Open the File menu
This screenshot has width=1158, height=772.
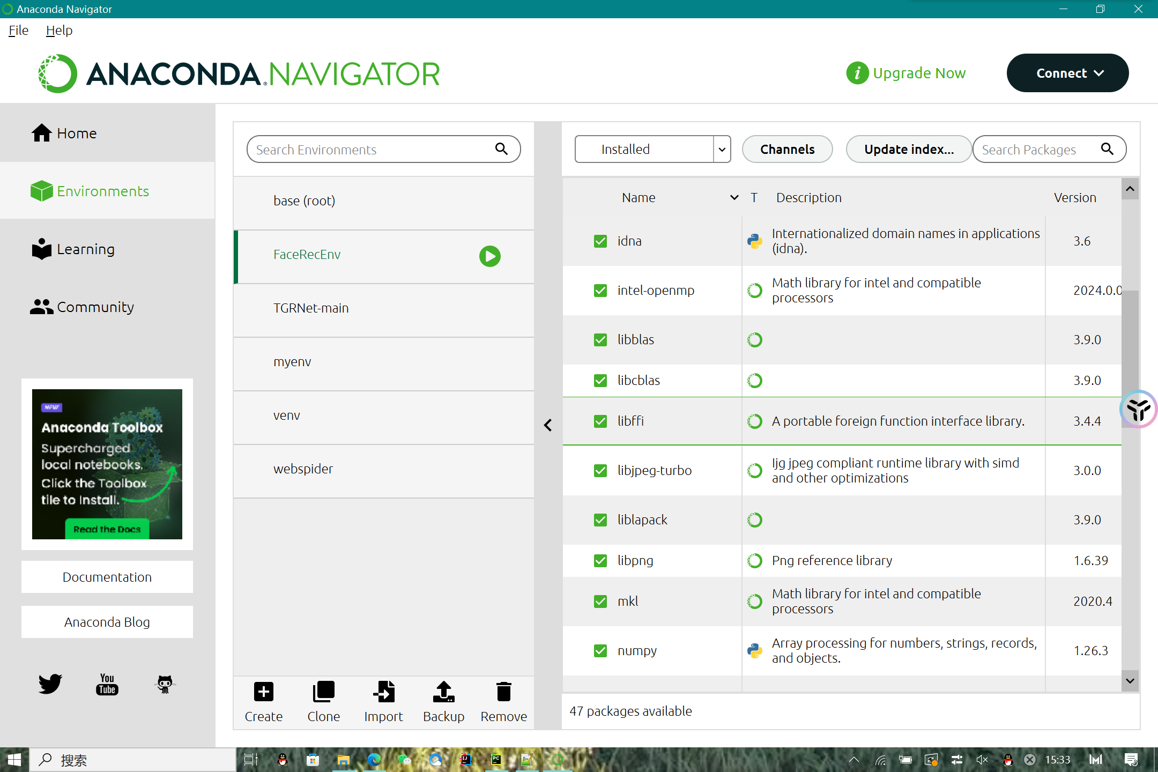tap(18, 31)
